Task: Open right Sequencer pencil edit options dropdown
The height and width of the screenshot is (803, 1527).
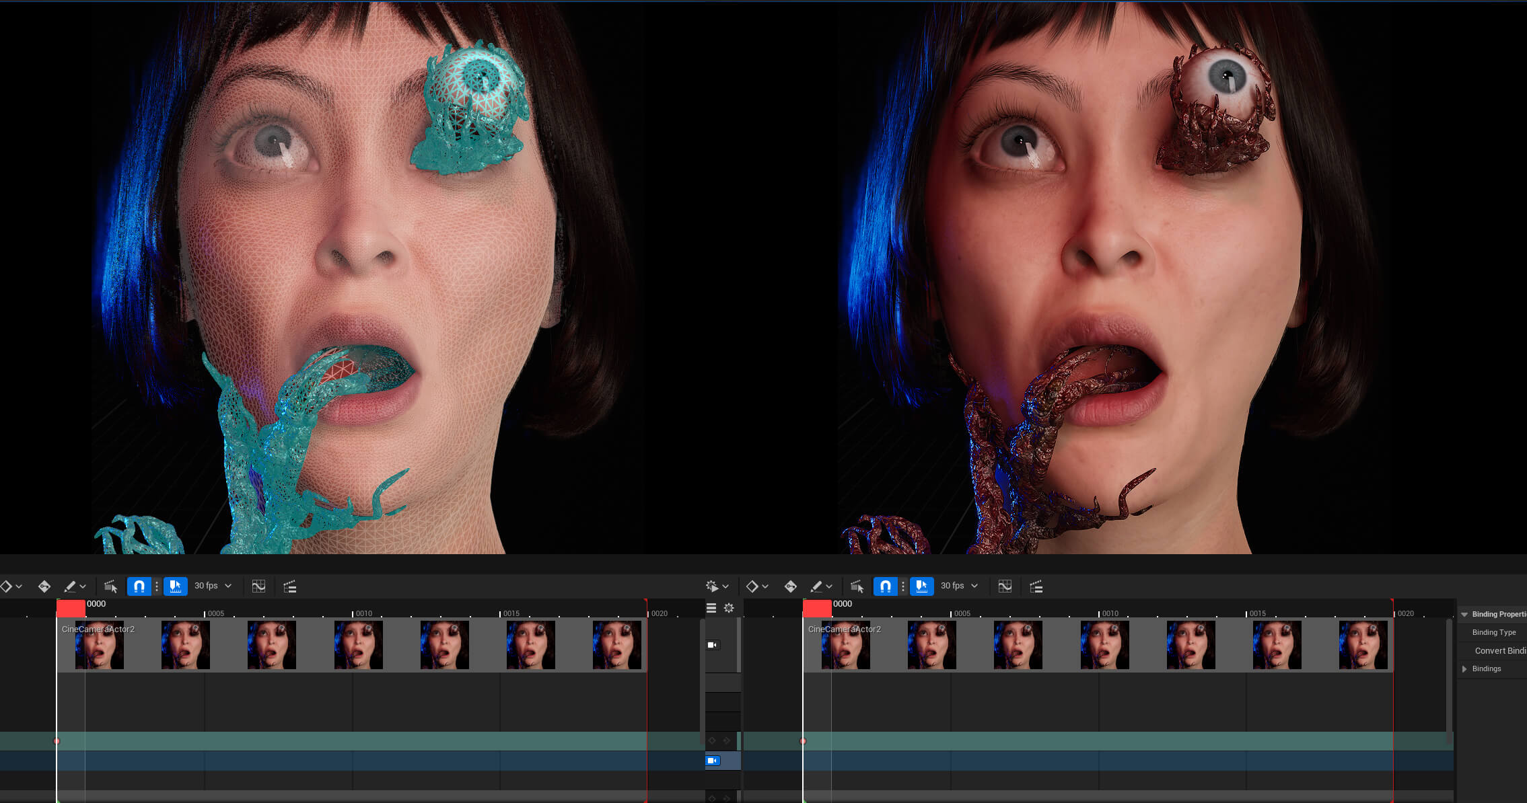Action: point(821,586)
